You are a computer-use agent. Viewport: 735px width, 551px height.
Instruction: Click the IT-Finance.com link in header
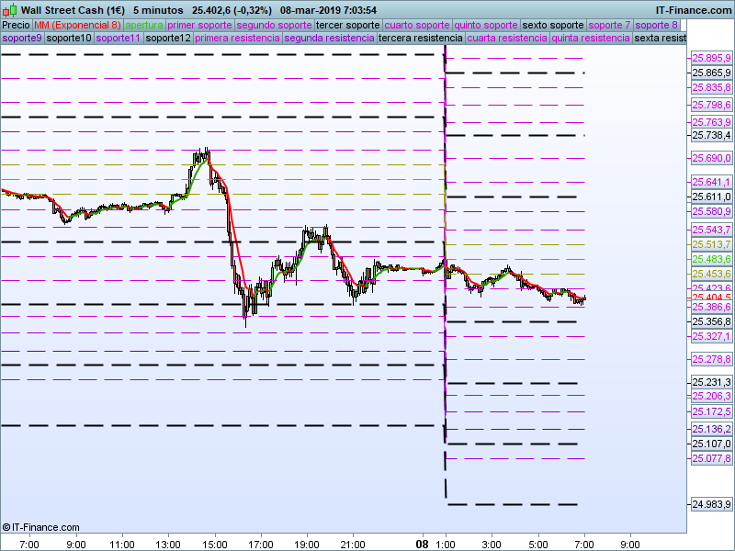(x=694, y=10)
